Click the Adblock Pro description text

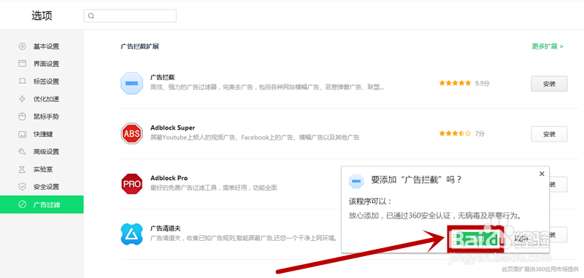(x=213, y=188)
